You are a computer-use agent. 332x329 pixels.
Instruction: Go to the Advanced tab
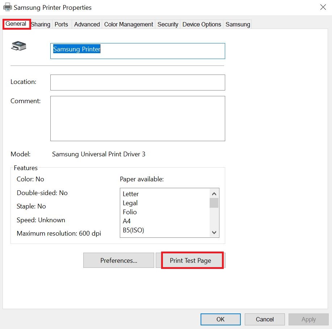87,24
